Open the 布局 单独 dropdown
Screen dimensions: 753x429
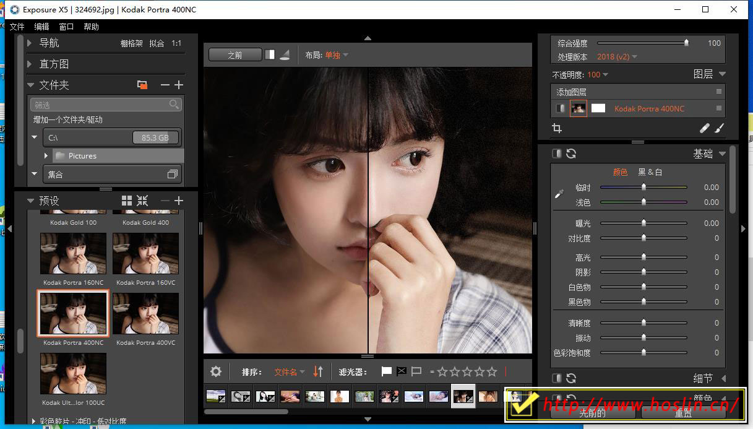pyautogui.click(x=337, y=55)
